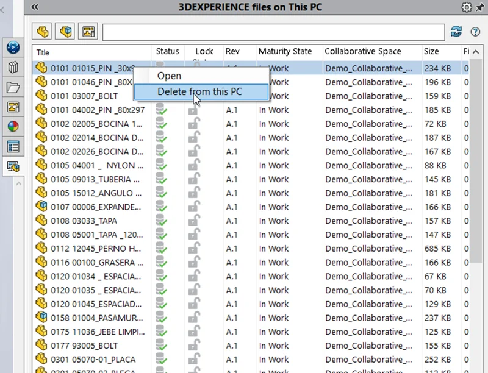The width and height of the screenshot is (488, 373).
Task: Sort list by Maturity State column header
Action: point(285,52)
